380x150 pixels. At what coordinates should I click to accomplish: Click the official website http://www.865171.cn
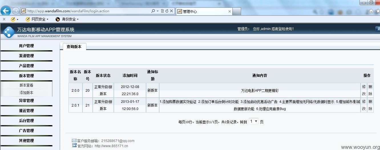(111, 146)
